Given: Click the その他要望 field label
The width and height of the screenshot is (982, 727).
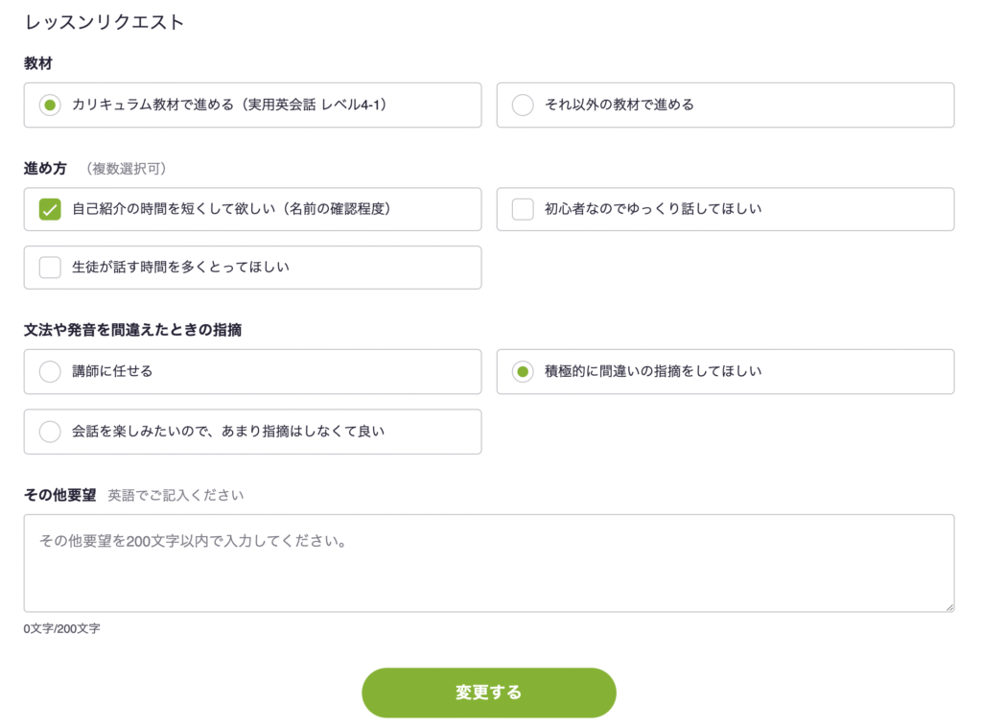Looking at the screenshot, I should (x=59, y=495).
